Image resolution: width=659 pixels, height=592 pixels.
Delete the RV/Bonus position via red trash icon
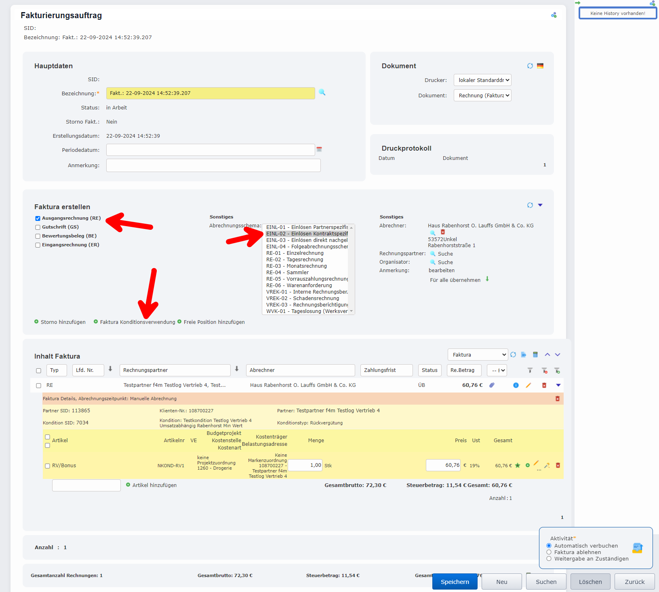[x=558, y=465]
